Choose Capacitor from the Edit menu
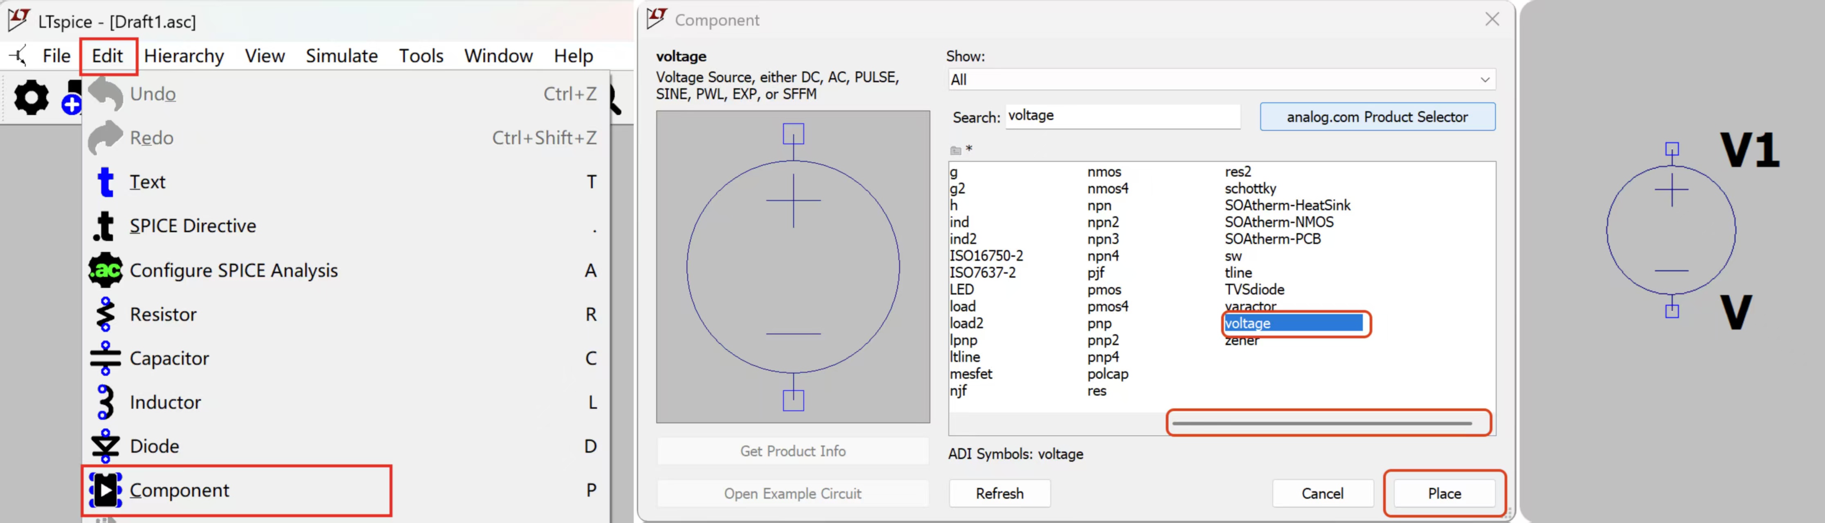The height and width of the screenshot is (523, 1825). pyautogui.click(x=347, y=358)
